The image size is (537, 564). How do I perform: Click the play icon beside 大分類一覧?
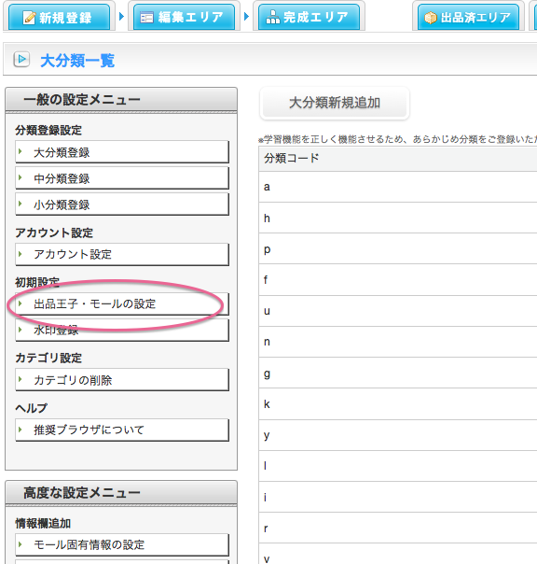click(21, 60)
